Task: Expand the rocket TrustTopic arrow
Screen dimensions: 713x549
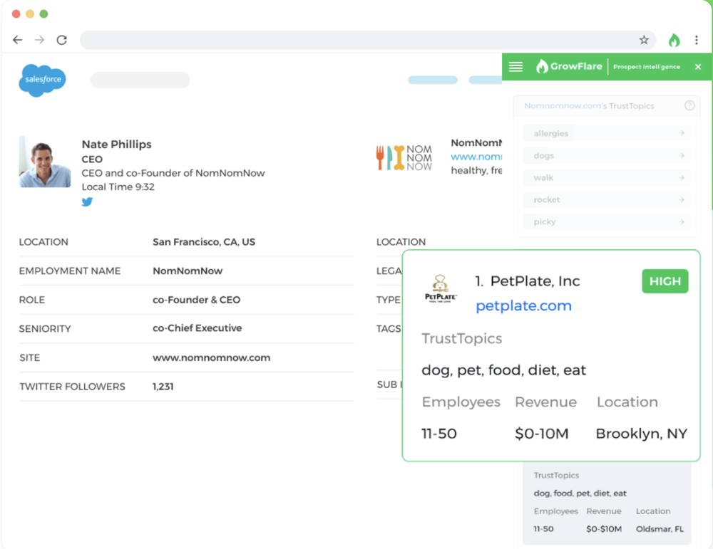Action: tap(681, 199)
